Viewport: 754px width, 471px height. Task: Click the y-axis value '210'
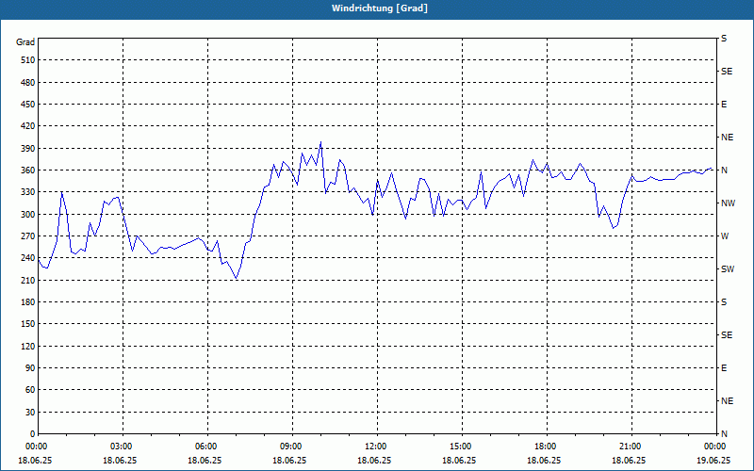click(28, 280)
